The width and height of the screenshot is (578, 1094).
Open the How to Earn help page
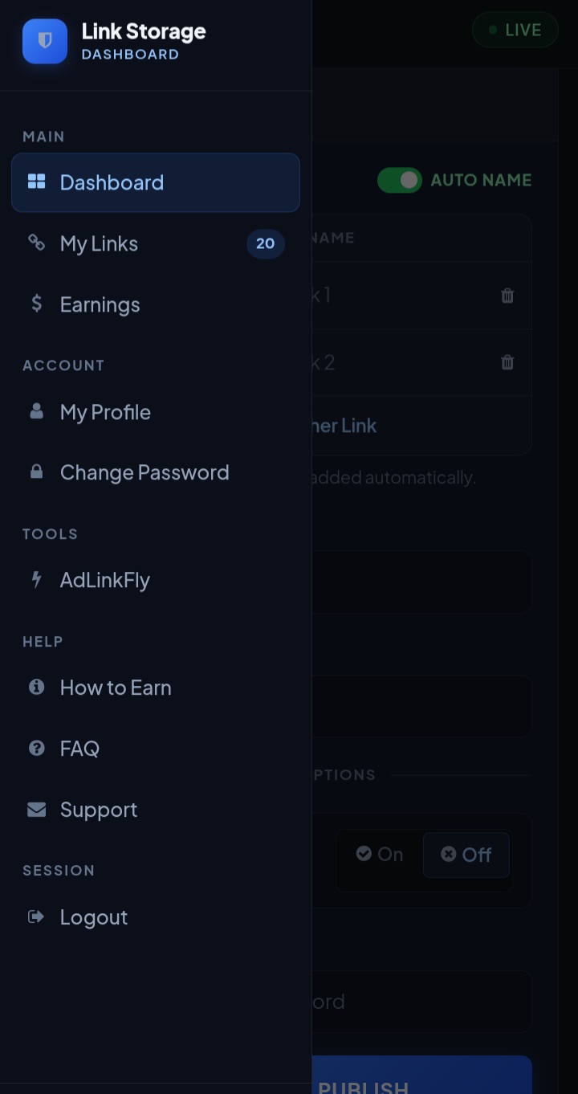[116, 688]
